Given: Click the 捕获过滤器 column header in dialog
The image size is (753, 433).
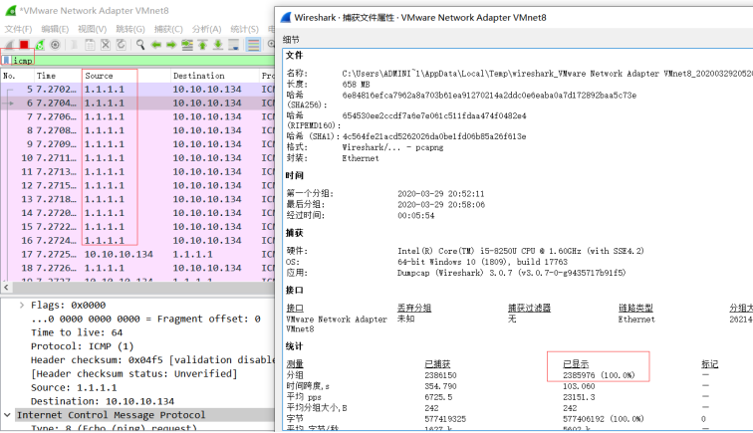Looking at the screenshot, I should [529, 309].
